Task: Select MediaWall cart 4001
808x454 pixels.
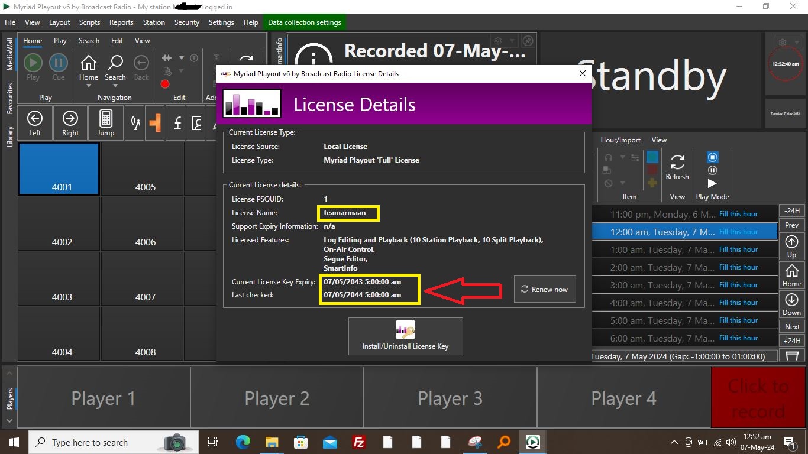Action: point(59,168)
